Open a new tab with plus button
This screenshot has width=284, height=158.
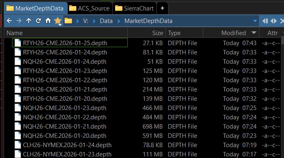[162, 8]
